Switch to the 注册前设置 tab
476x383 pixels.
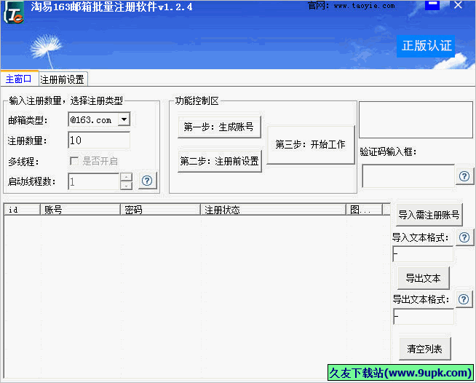pyautogui.click(x=63, y=79)
